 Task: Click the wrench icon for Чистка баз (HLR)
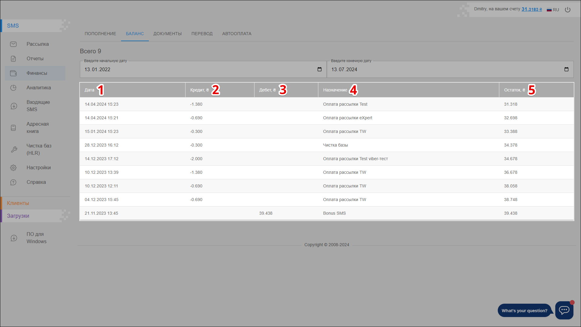pyautogui.click(x=14, y=150)
